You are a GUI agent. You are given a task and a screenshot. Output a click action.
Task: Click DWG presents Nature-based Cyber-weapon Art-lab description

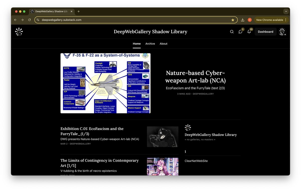click(x=100, y=139)
